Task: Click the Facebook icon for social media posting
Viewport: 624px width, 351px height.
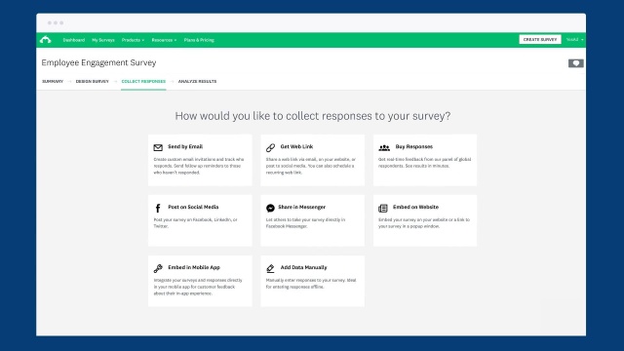Action: pyautogui.click(x=158, y=208)
